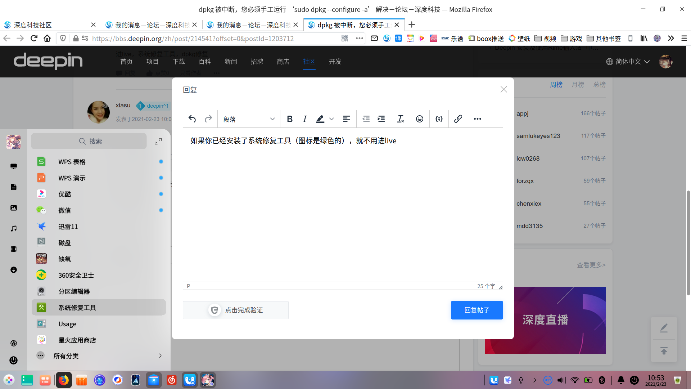Submit reply with 回复帖子 button
691x389 pixels.
coord(477,310)
